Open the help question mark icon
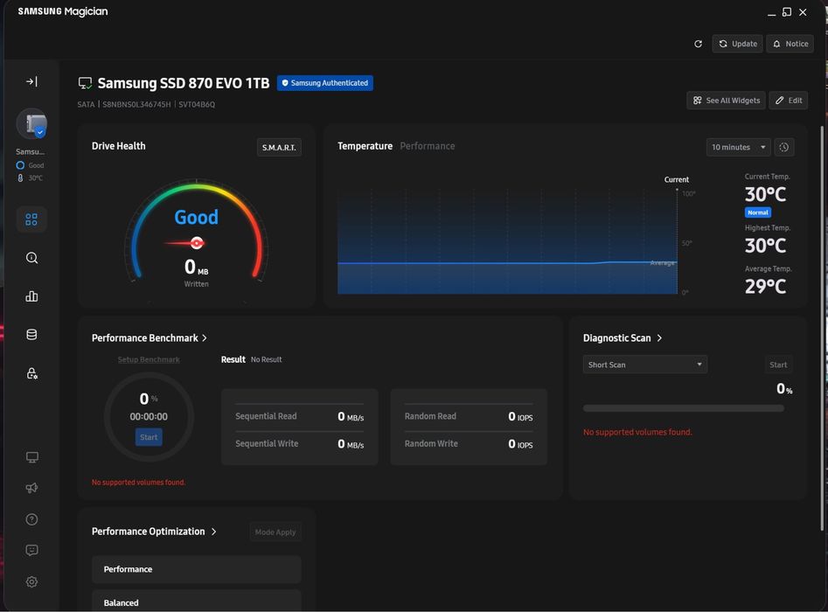The image size is (828, 612). [31, 519]
